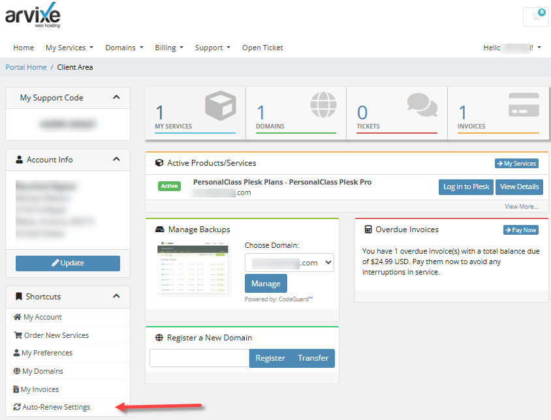The width and height of the screenshot is (551, 420).
Task: Collapse the Shortcuts panel
Action: pyautogui.click(x=116, y=296)
